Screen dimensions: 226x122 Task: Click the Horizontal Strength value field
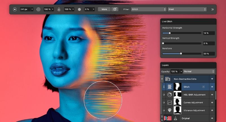point(209,33)
